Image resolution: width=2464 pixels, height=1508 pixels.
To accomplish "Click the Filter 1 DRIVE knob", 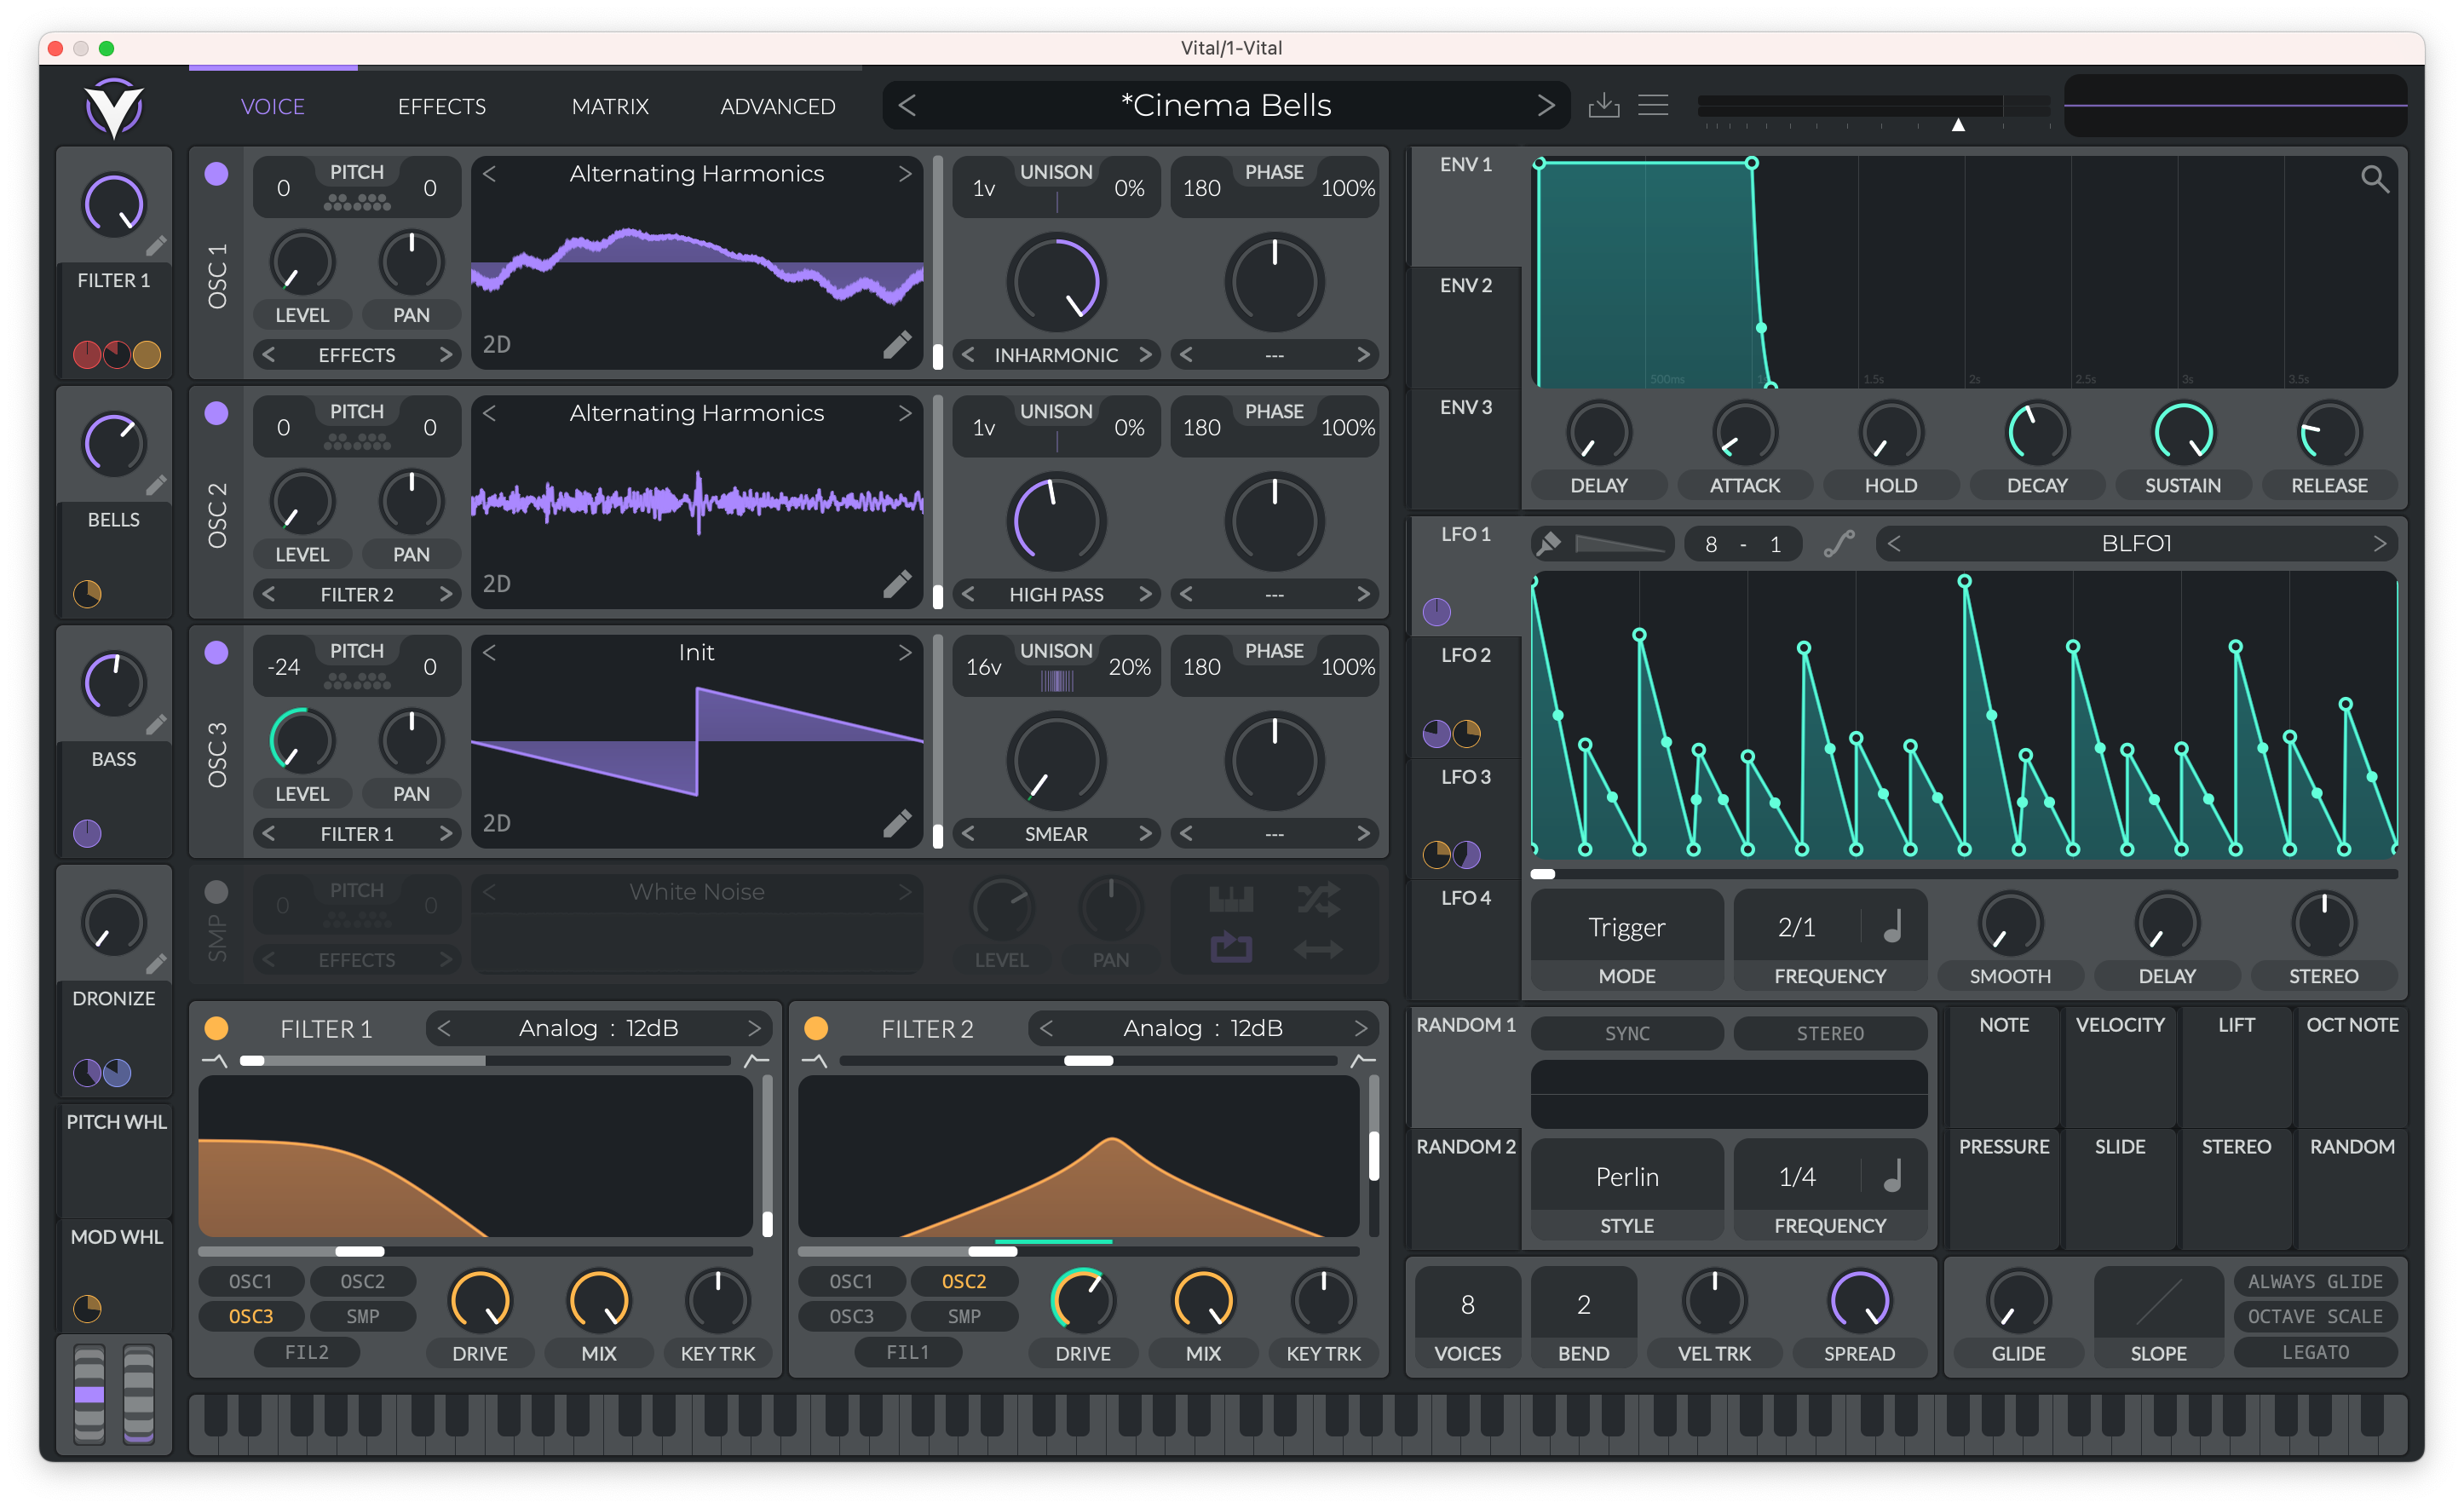I will (x=480, y=1301).
